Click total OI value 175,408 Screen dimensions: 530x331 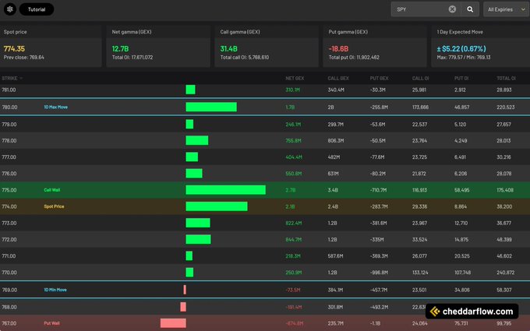pyautogui.click(x=505, y=190)
